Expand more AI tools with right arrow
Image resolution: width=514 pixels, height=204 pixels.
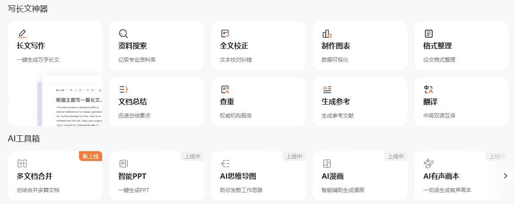point(505,176)
